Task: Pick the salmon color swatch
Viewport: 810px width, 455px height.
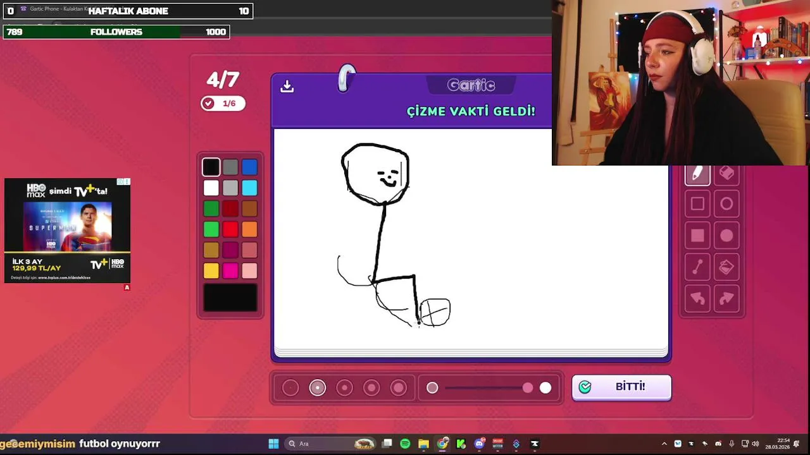Action: click(249, 250)
